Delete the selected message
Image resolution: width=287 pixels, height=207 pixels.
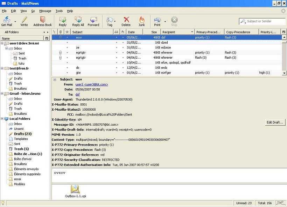tap(126, 21)
